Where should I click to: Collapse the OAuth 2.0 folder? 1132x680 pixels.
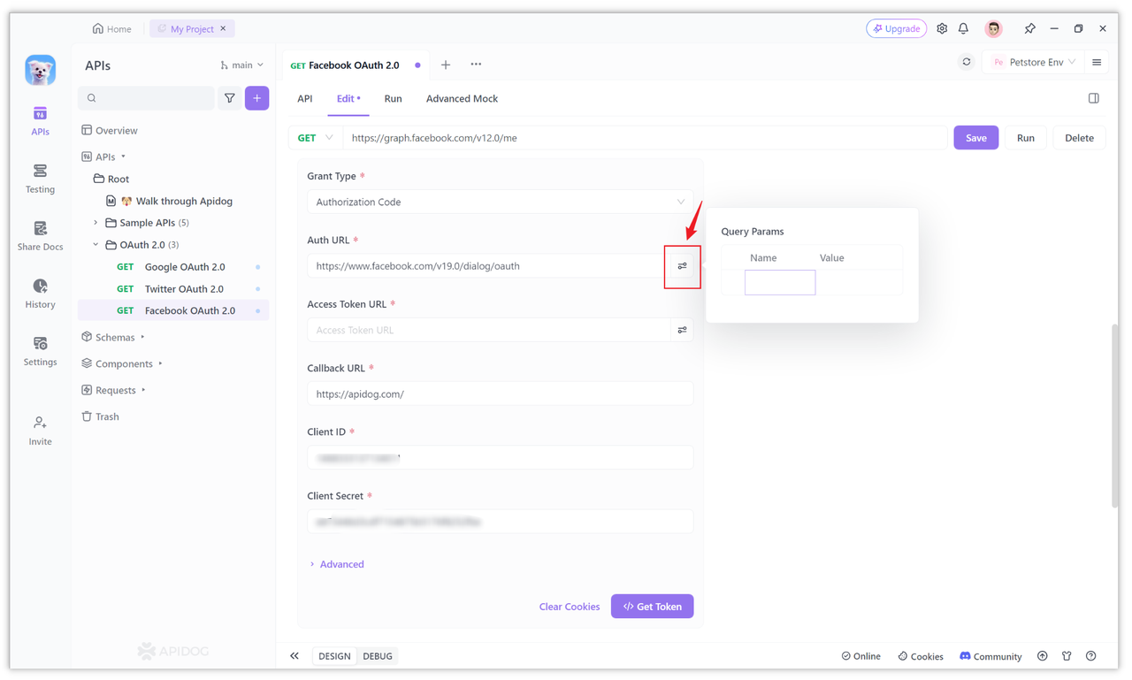pos(96,245)
